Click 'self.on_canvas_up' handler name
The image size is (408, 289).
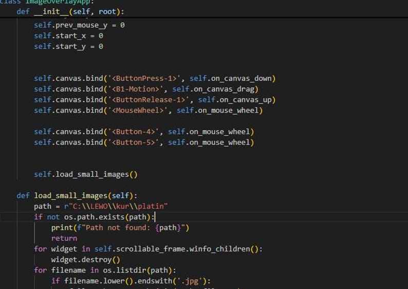coord(235,100)
